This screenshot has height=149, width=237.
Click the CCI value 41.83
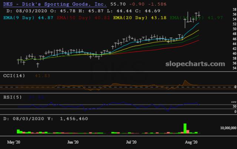click(x=43, y=76)
